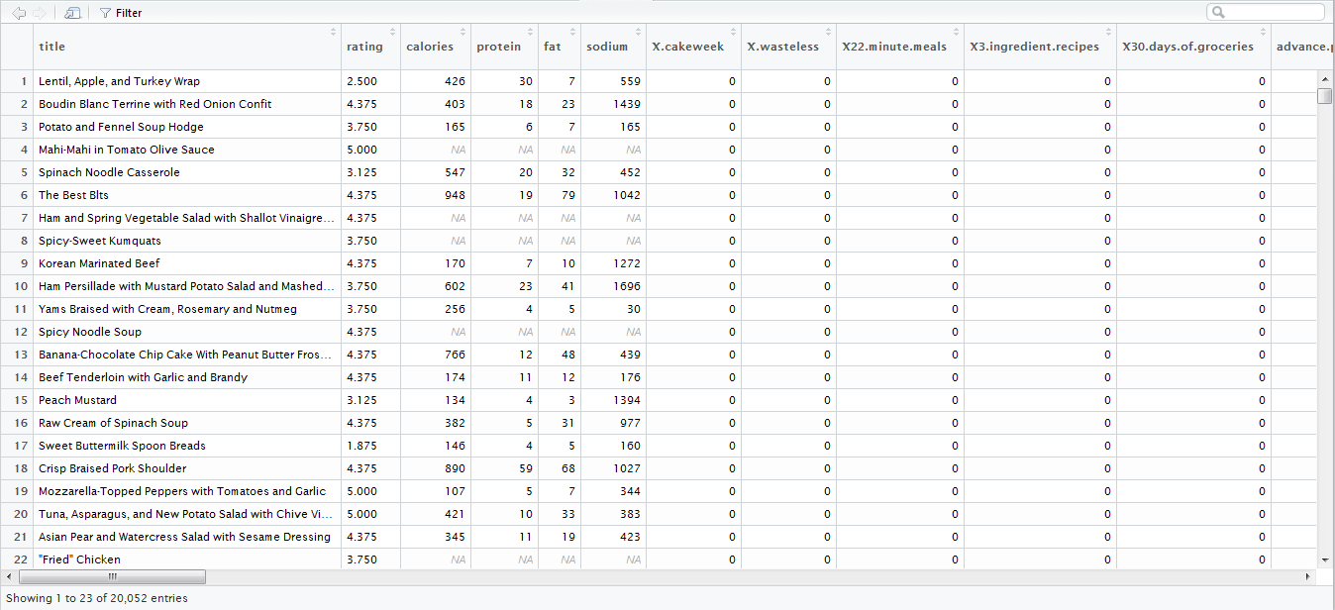
Task: Click rating 1.875 for Spoon Breads
Action: point(371,446)
